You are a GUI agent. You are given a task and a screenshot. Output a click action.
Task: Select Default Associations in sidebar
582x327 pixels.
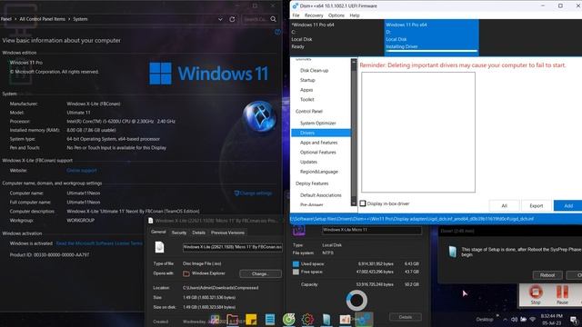(x=320, y=195)
